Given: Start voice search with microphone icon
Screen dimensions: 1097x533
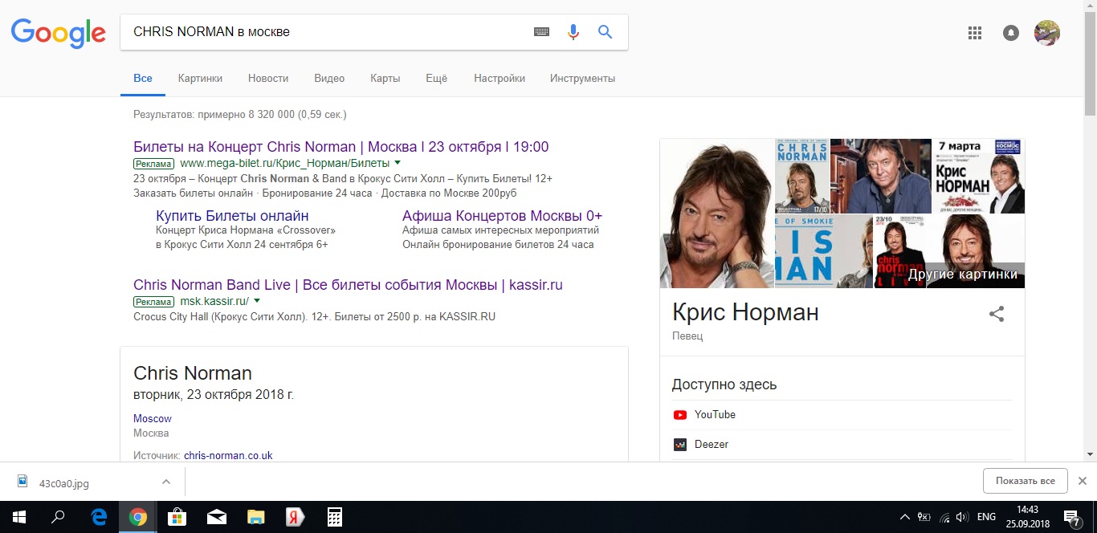Looking at the screenshot, I should coord(573,32).
